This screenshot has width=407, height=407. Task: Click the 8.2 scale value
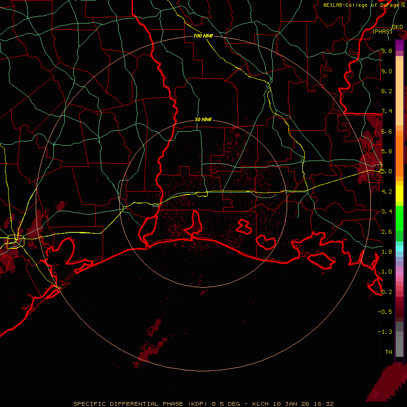coord(387,91)
